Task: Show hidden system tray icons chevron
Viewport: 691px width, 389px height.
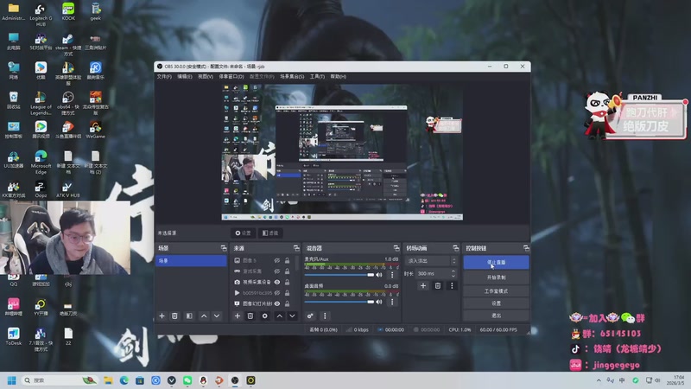Action: 599,380
